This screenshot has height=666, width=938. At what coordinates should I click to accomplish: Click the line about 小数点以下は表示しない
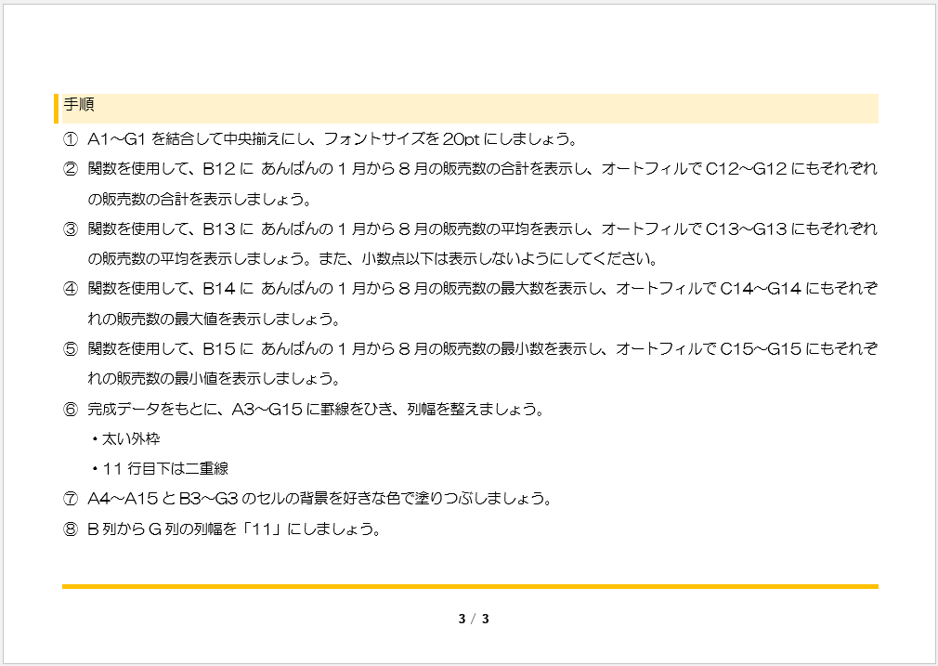373,259
